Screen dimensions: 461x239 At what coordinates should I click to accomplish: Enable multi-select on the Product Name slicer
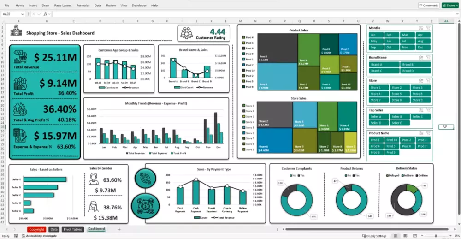point(421,133)
